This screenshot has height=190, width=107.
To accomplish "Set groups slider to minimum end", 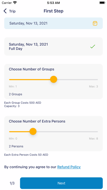I will 10,80.
